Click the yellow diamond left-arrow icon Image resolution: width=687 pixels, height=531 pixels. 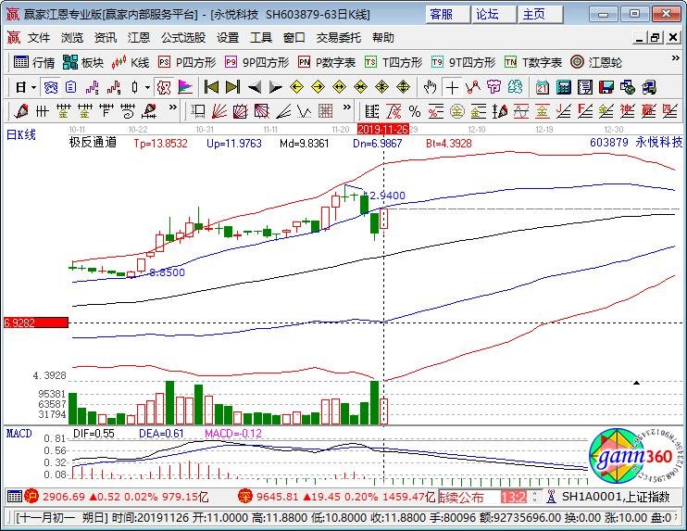click(x=296, y=88)
